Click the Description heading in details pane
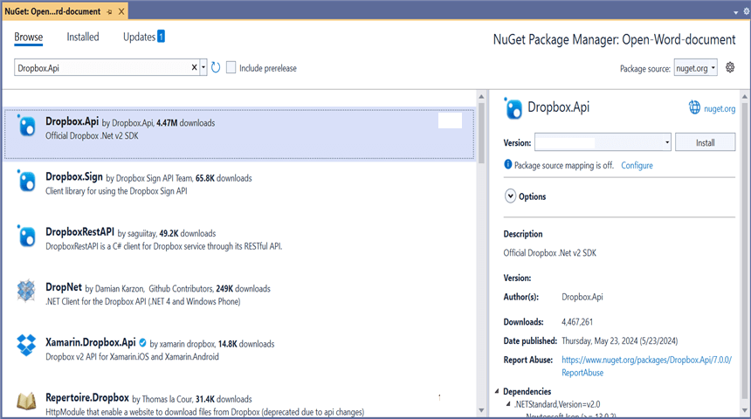The image size is (751, 419). pyautogui.click(x=523, y=234)
